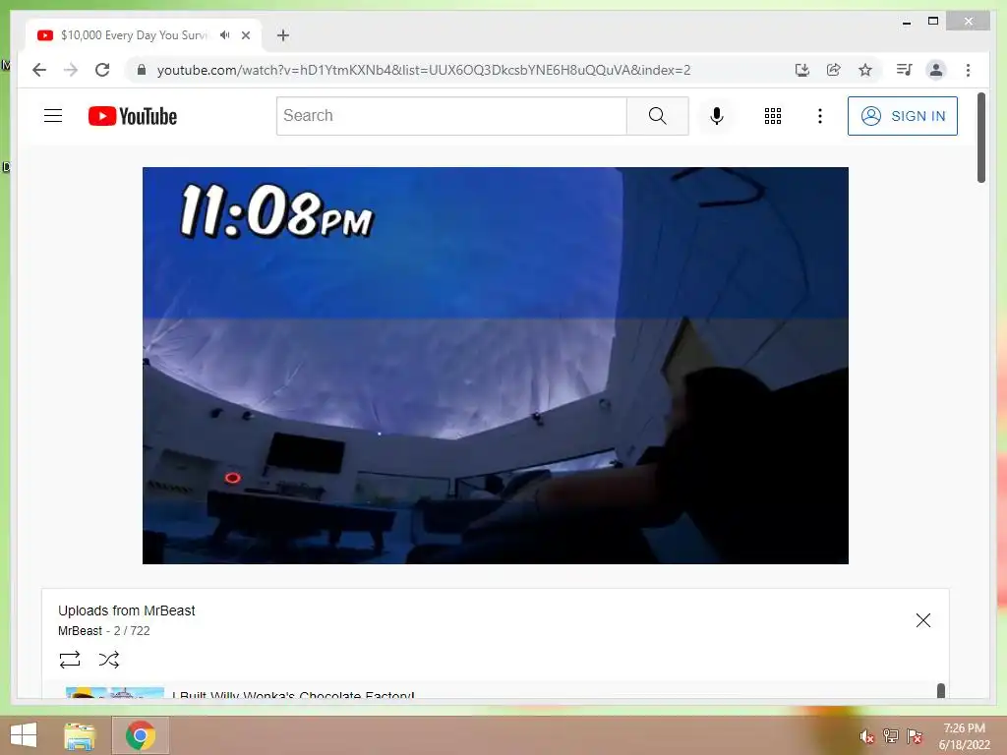Screen dimensions: 1007x755
Task: Click the YouTube Search field
Action: click(x=451, y=116)
